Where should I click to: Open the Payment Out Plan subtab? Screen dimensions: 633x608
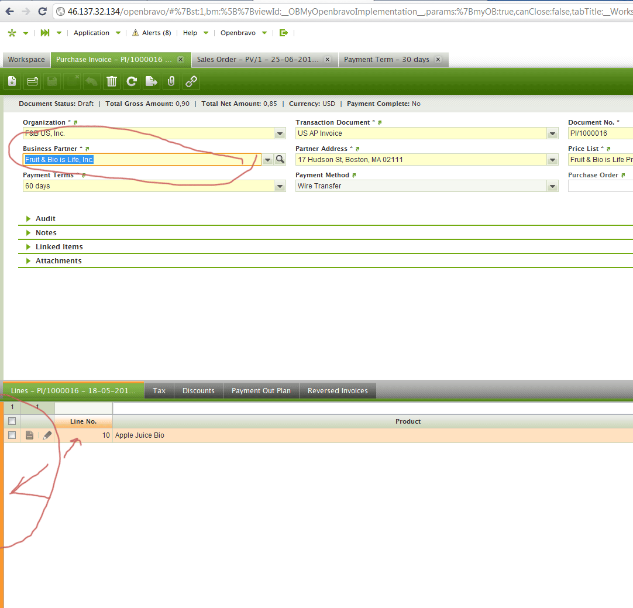click(x=261, y=390)
